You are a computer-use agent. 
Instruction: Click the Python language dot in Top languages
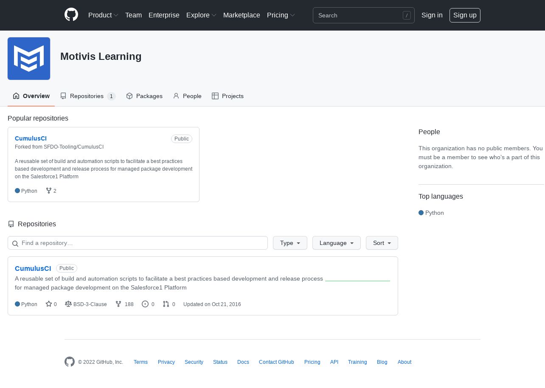point(421,213)
